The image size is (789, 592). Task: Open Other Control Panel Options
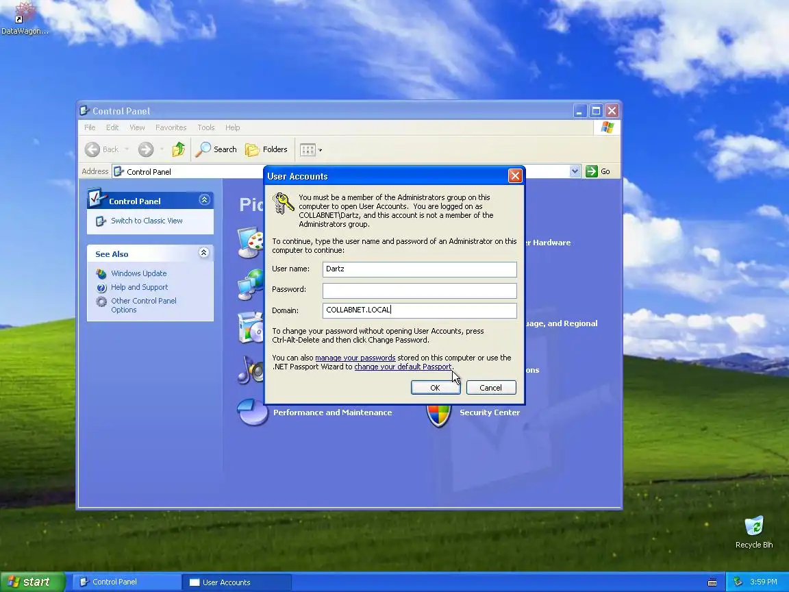143,305
